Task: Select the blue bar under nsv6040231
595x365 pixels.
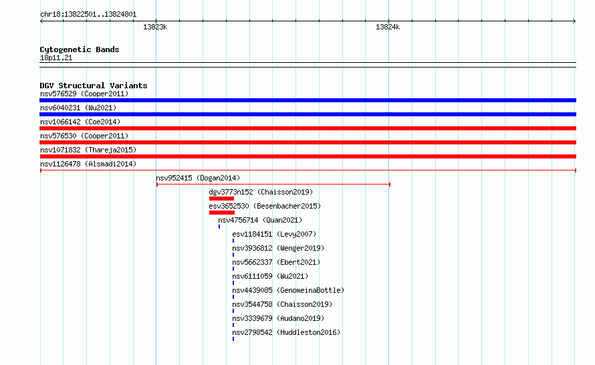Action: 308,114
